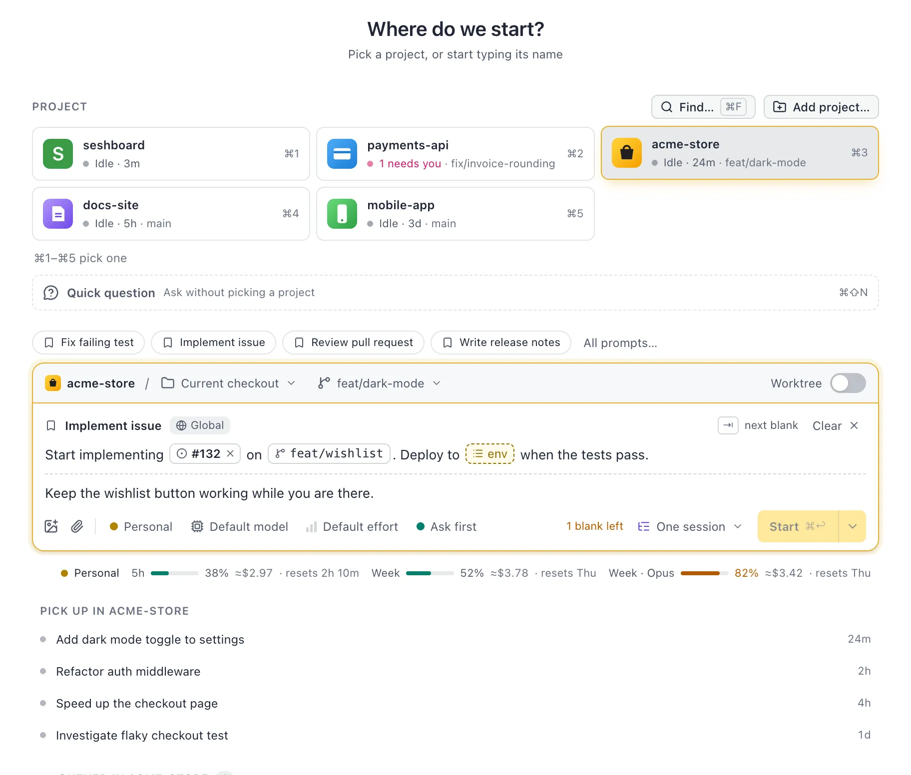Toggle the Personal account selector
911x775 pixels.
pos(141,526)
